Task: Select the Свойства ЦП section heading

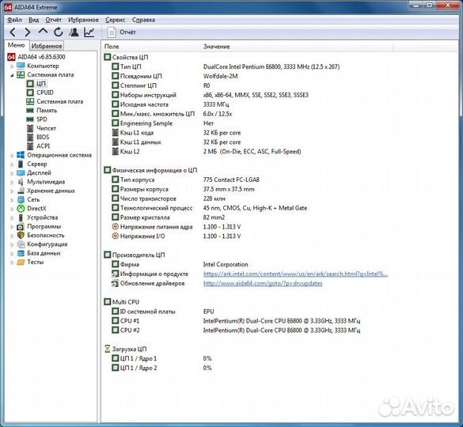Action: click(130, 57)
